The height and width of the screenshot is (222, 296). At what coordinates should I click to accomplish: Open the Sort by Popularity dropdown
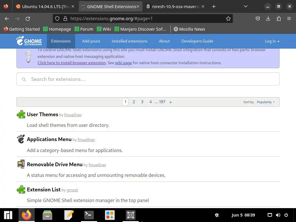click(x=266, y=102)
